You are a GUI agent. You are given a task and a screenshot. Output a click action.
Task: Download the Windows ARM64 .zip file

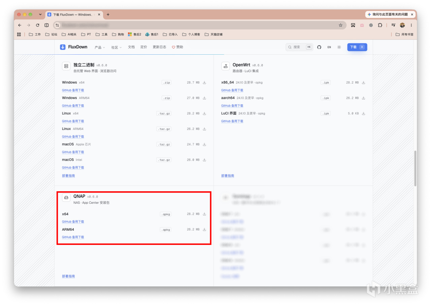[204, 98]
